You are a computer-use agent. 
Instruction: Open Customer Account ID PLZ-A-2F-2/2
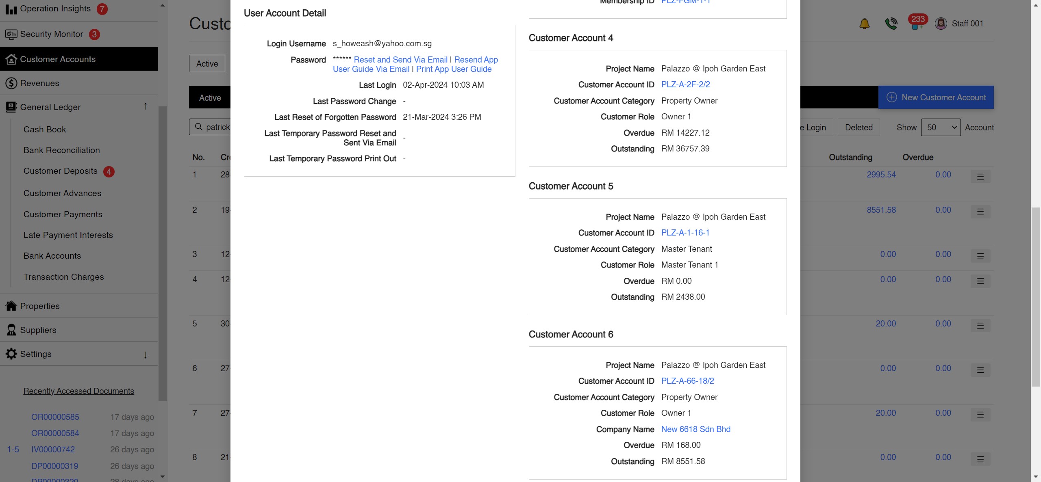(685, 84)
